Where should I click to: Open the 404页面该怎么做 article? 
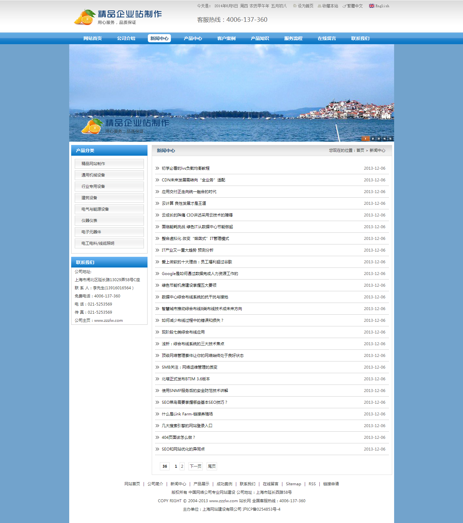point(178,438)
